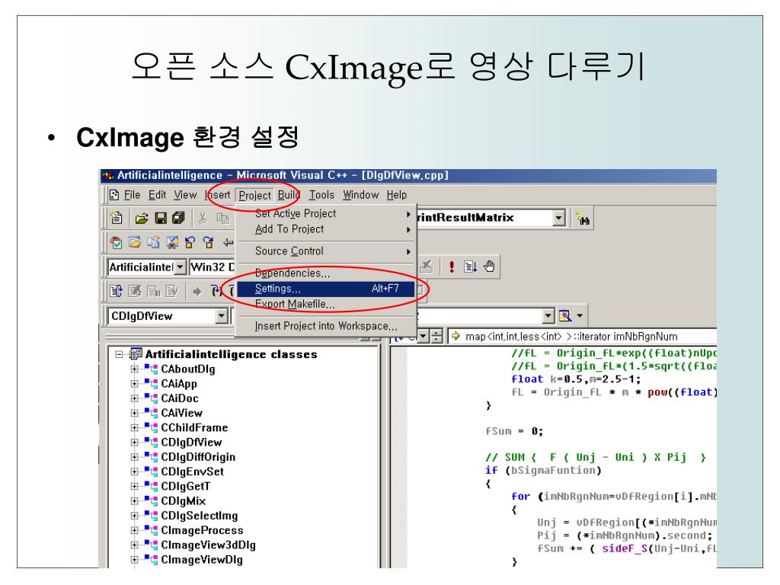780x585 pixels.
Task: Select CDlgEnvSet in class tree
Action: [x=192, y=472]
